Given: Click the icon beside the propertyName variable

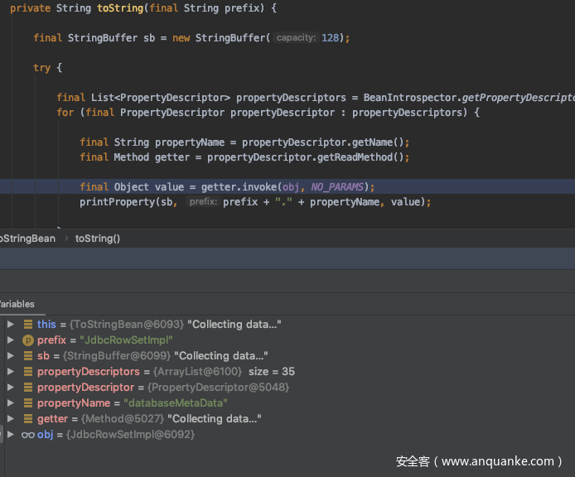Looking at the screenshot, I should click(x=28, y=403).
